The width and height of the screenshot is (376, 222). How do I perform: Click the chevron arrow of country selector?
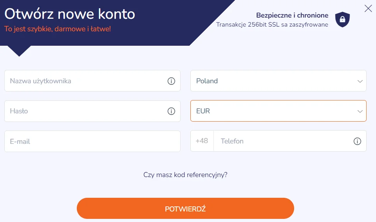[360, 81]
